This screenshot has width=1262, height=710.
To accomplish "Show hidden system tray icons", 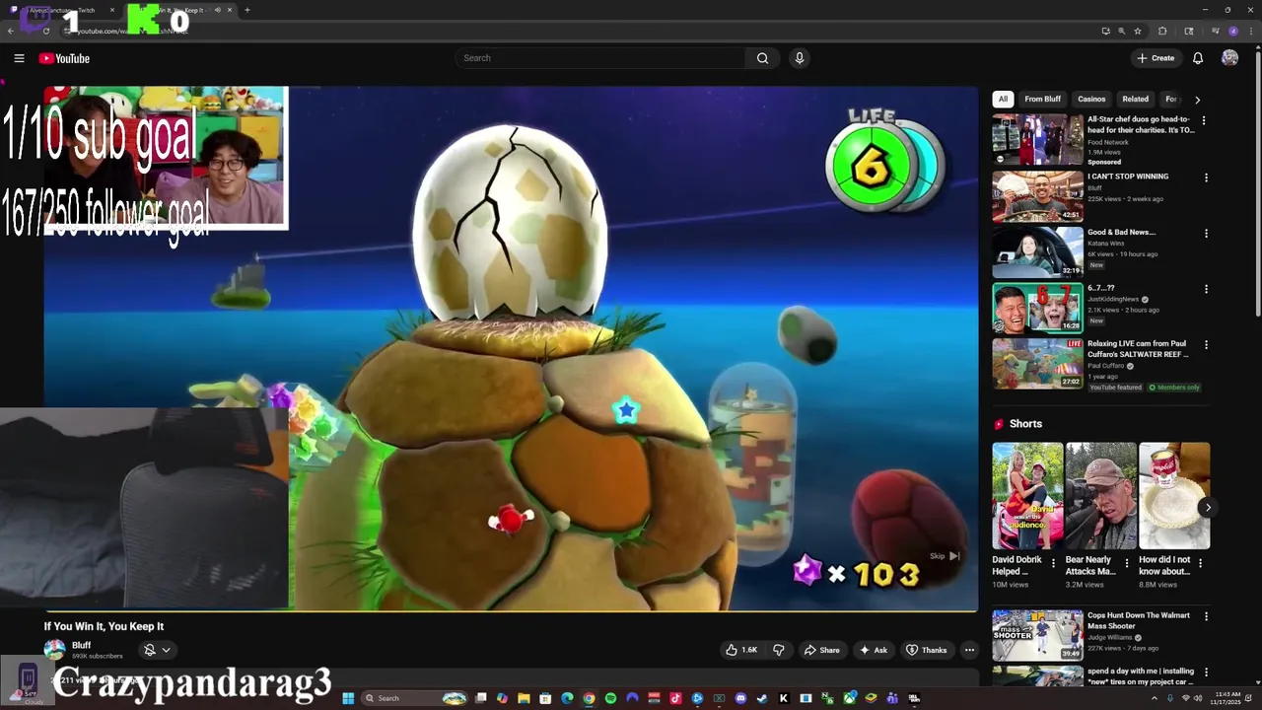I will (x=1155, y=698).
